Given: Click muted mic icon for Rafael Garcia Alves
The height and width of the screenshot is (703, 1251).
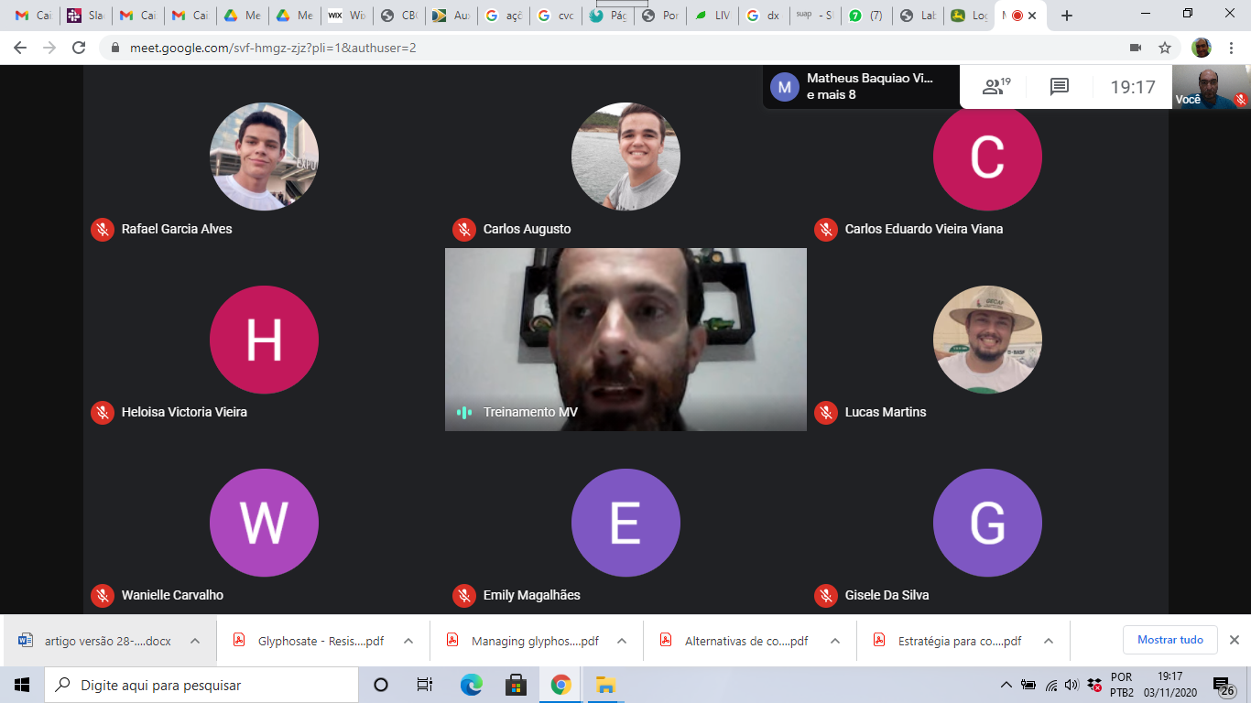Looking at the screenshot, I should pos(102,229).
